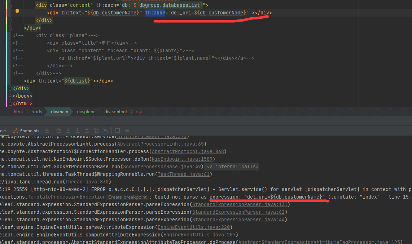Screen dimensions: 412x244
Task: Click the Force Step Into icon
Action: tap(78, 130)
